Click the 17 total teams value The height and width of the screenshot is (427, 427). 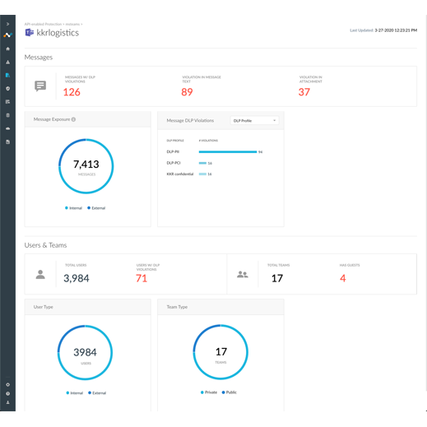277,278
